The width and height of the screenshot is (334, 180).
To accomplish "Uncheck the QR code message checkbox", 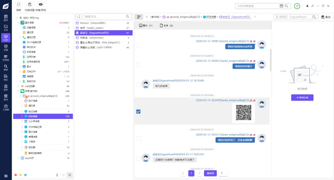I will click(x=138, y=112).
